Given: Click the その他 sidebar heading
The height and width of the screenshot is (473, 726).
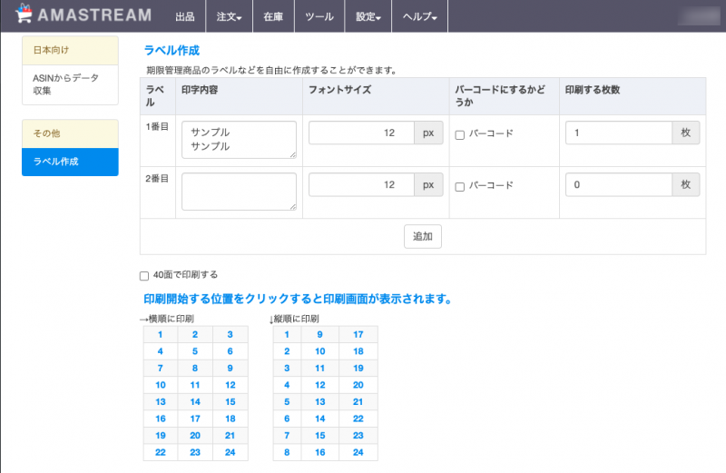Looking at the screenshot, I should [x=70, y=133].
